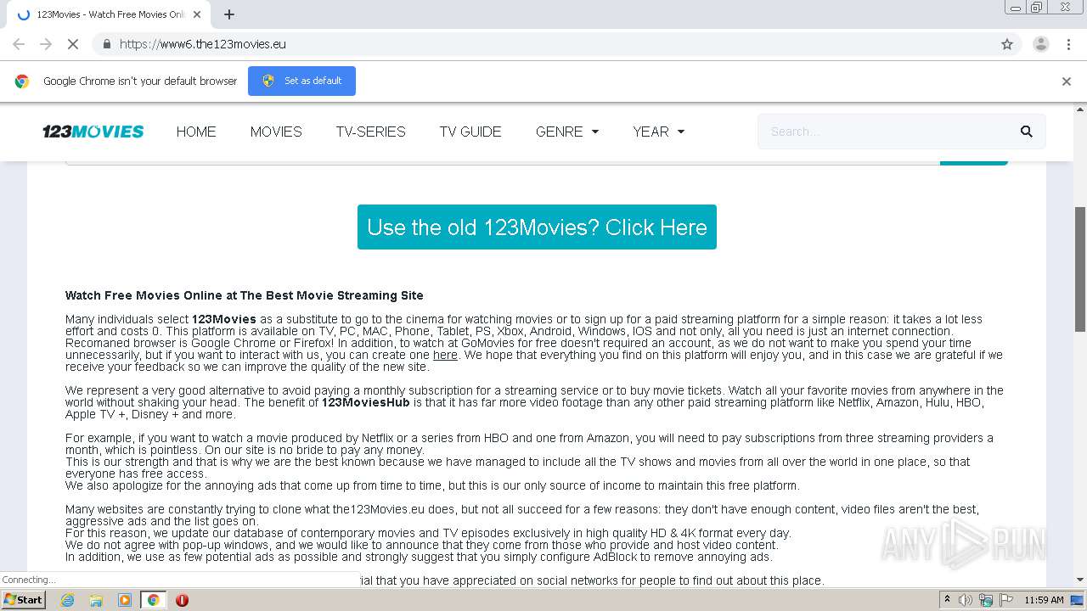This screenshot has width=1087, height=611.
Task: Click the 11:59 AM taskbar clock
Action: coord(1044,600)
